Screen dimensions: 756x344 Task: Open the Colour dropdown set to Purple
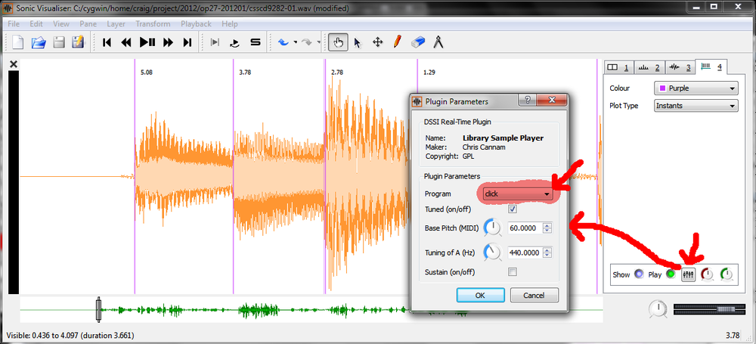[695, 88]
